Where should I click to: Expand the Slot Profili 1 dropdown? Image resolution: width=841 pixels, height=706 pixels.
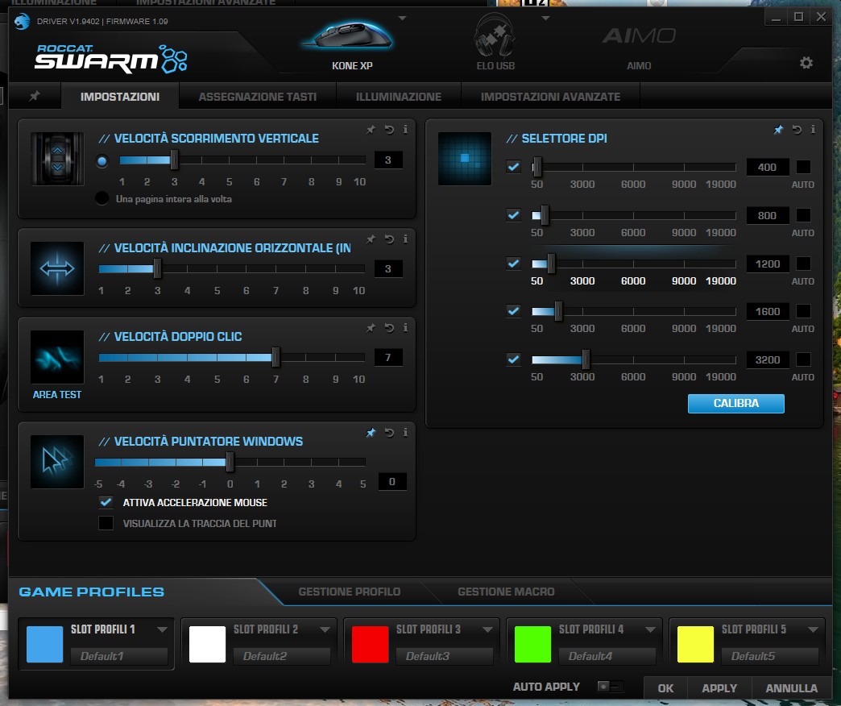(x=162, y=629)
